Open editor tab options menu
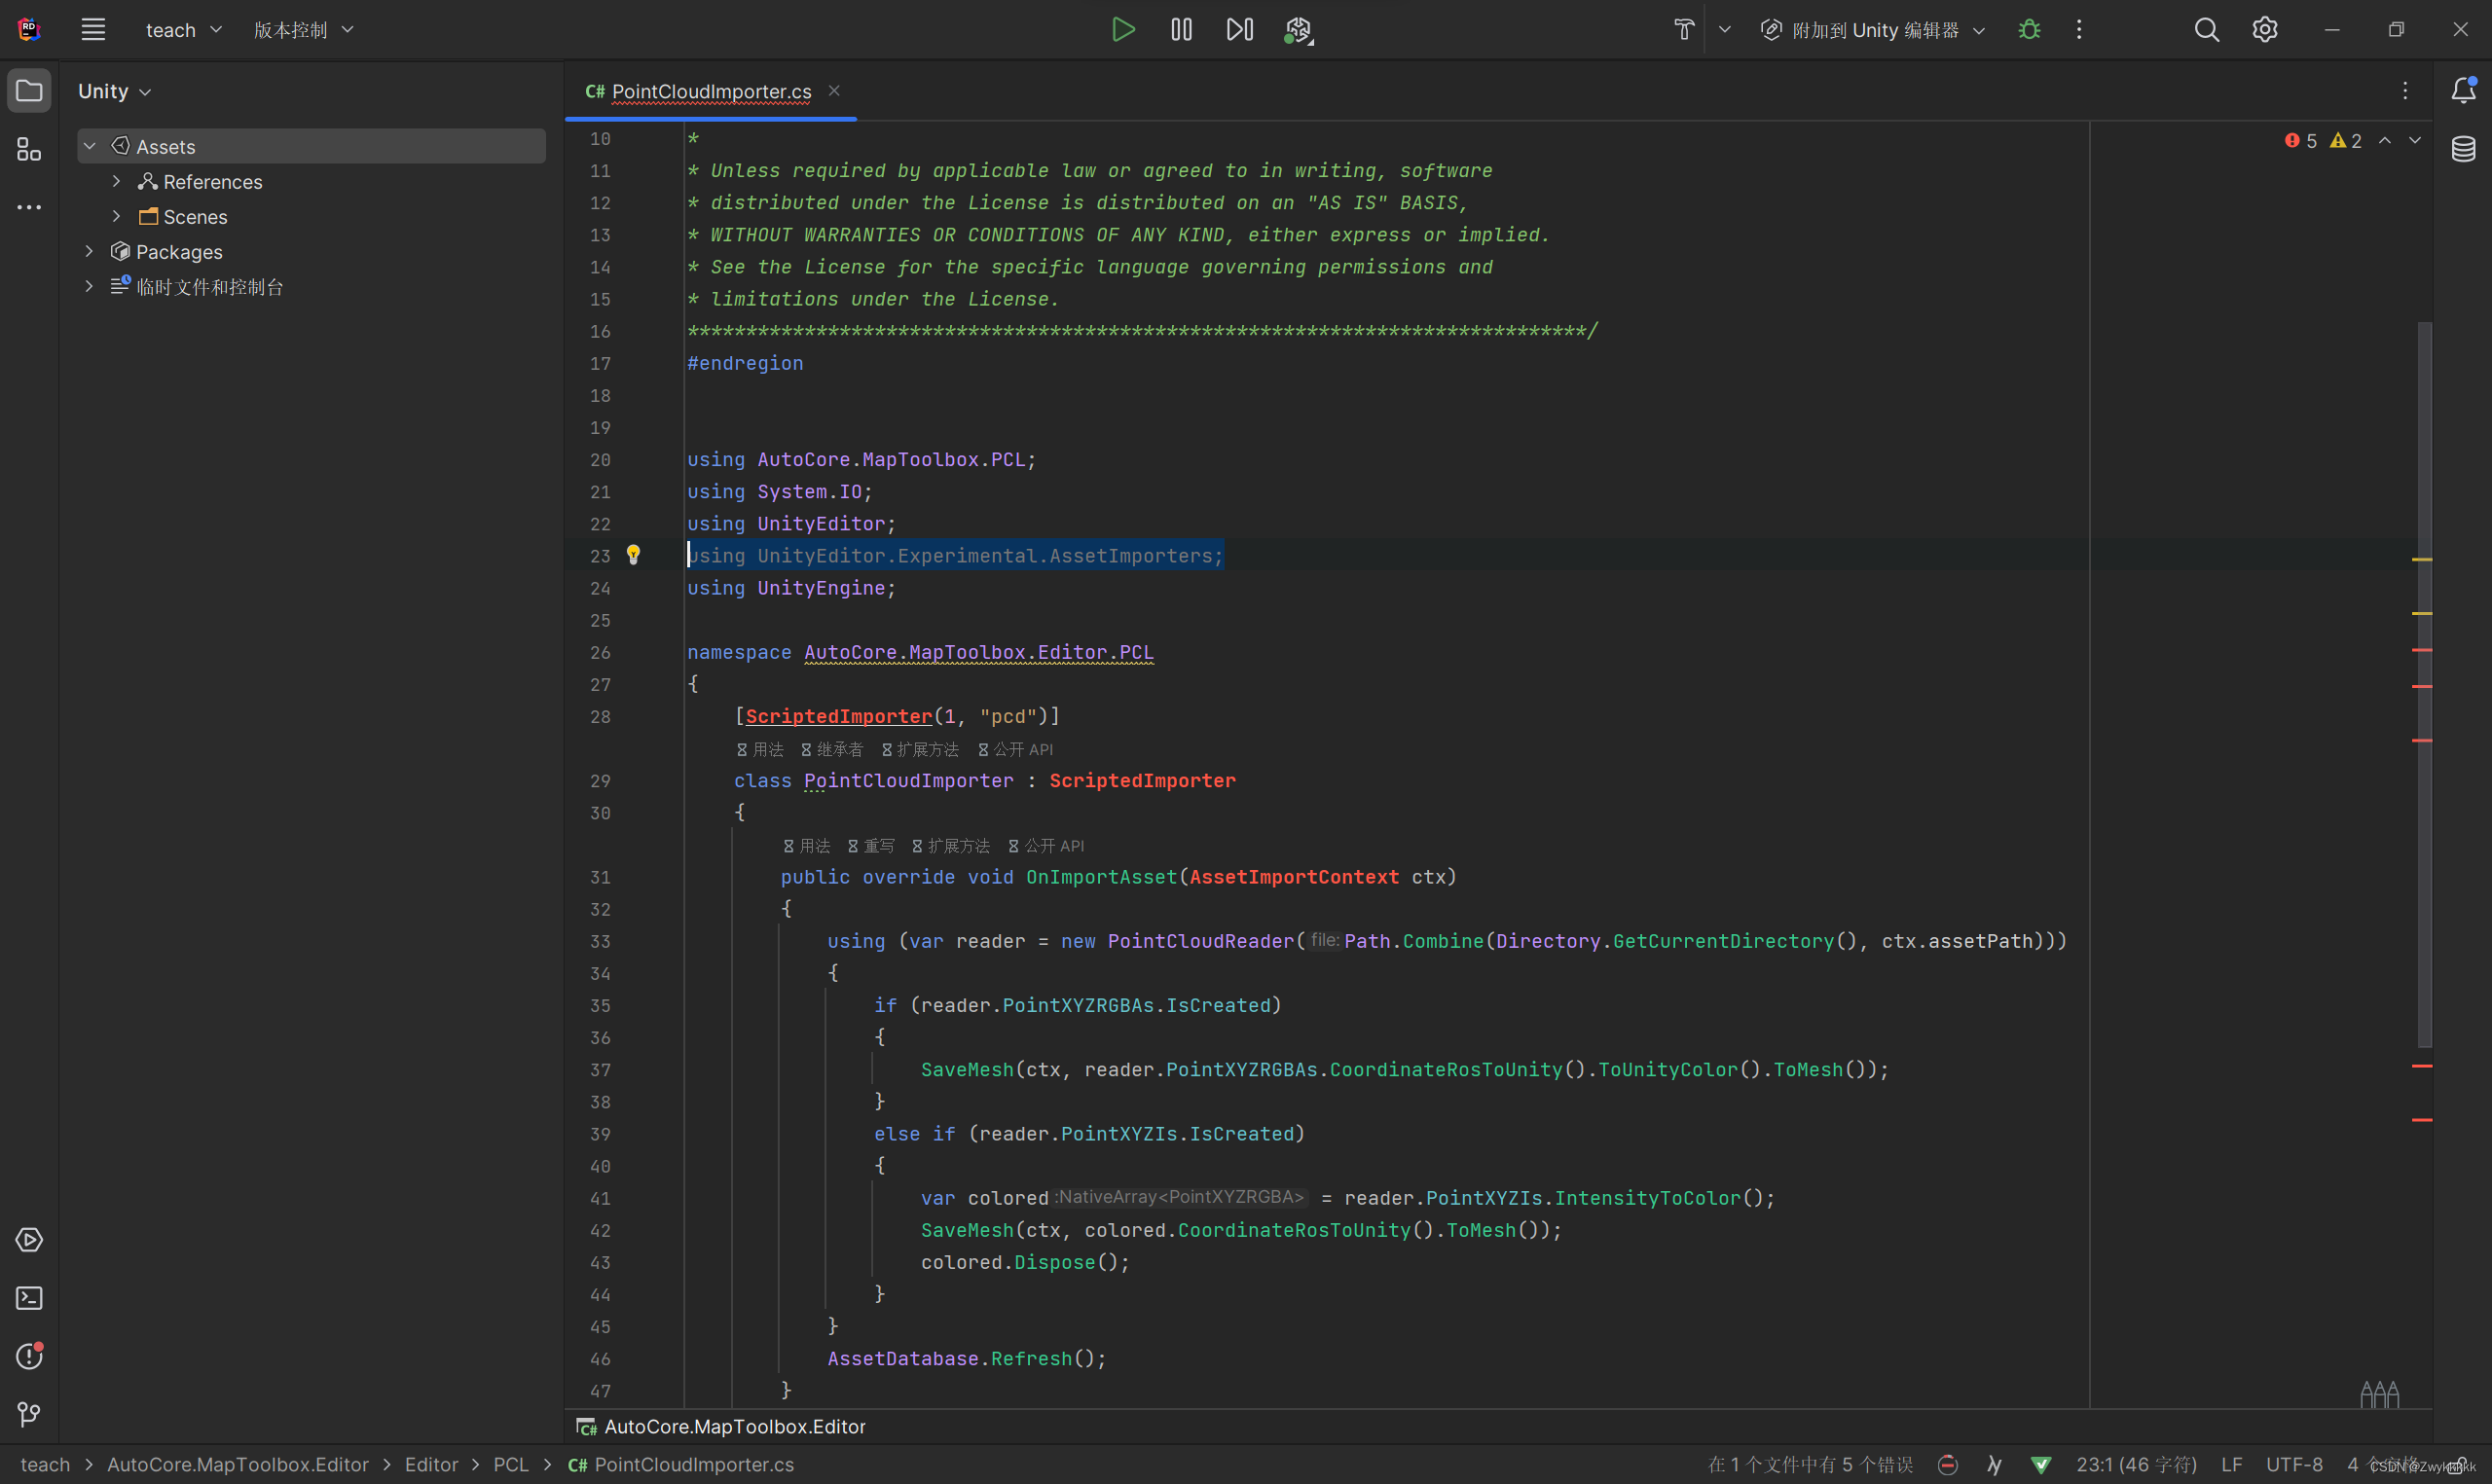Image resolution: width=2492 pixels, height=1484 pixels. coord(2405,91)
